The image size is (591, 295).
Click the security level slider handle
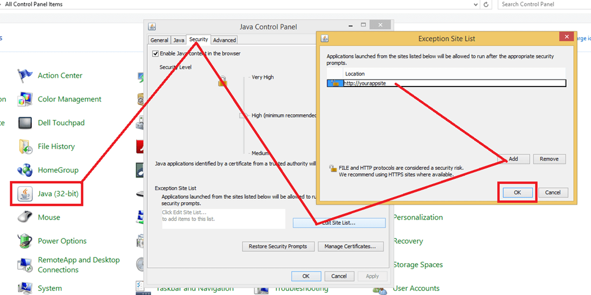(244, 115)
